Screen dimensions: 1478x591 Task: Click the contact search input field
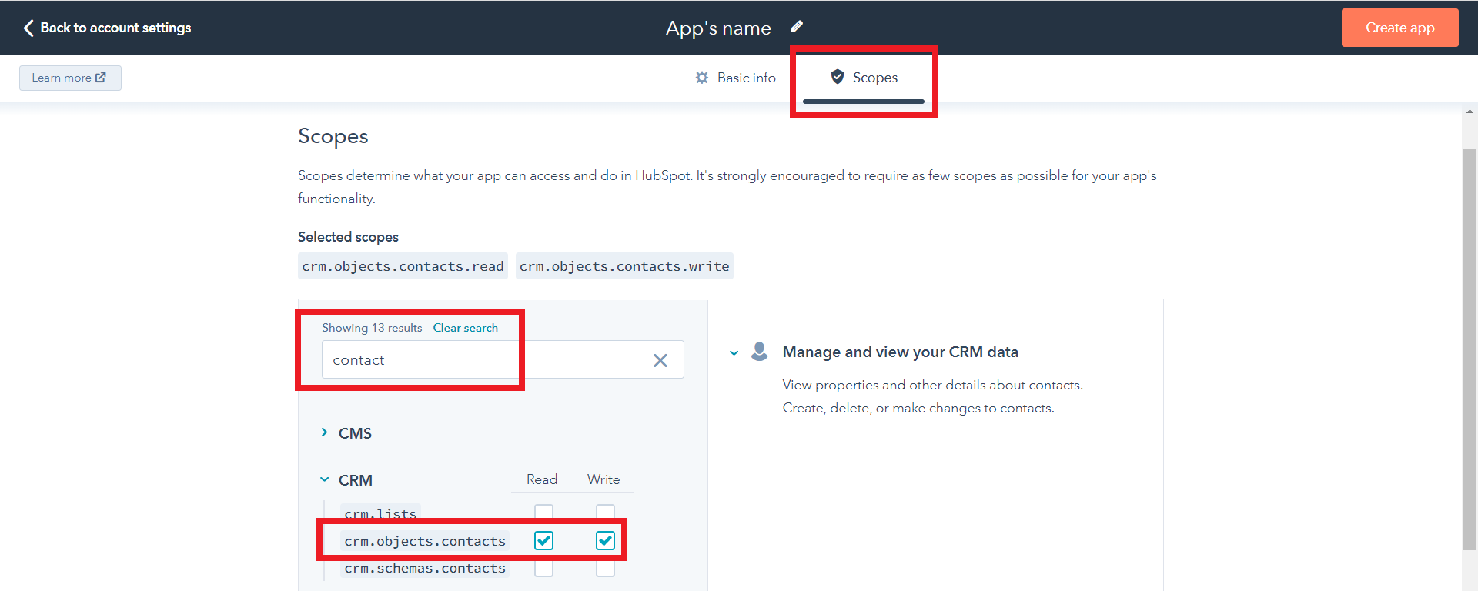coord(503,359)
